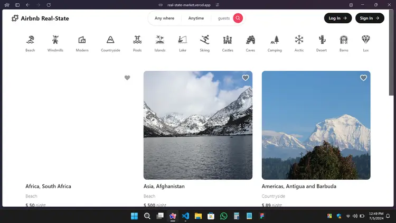Favorite the Asia, Afghanistan listing

pos(246,78)
